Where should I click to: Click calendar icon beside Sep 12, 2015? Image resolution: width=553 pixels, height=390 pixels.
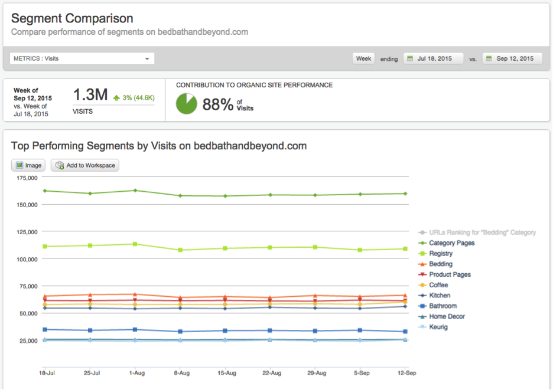click(x=489, y=58)
